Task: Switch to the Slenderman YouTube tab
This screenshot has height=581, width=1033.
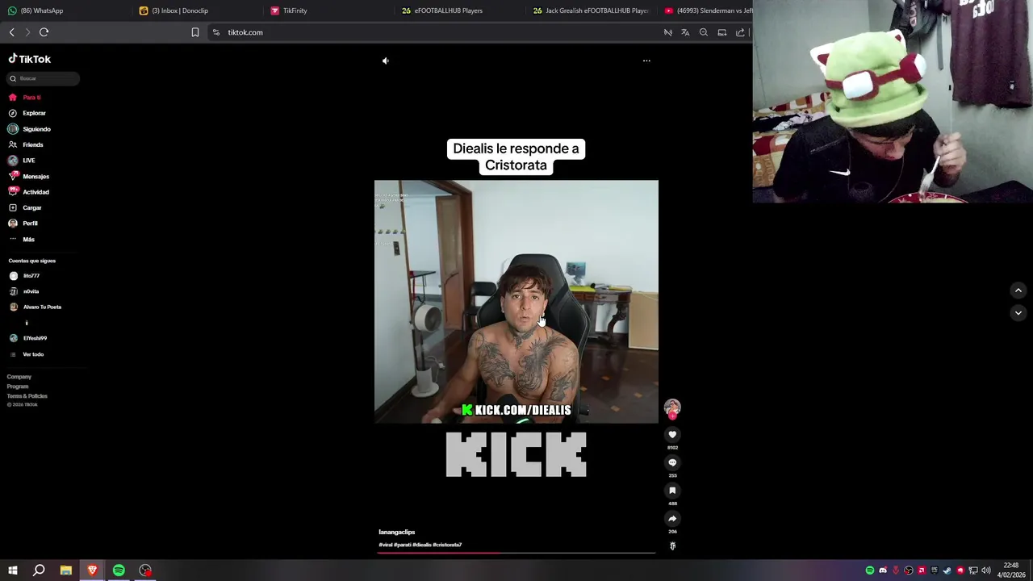Action: click(x=708, y=10)
